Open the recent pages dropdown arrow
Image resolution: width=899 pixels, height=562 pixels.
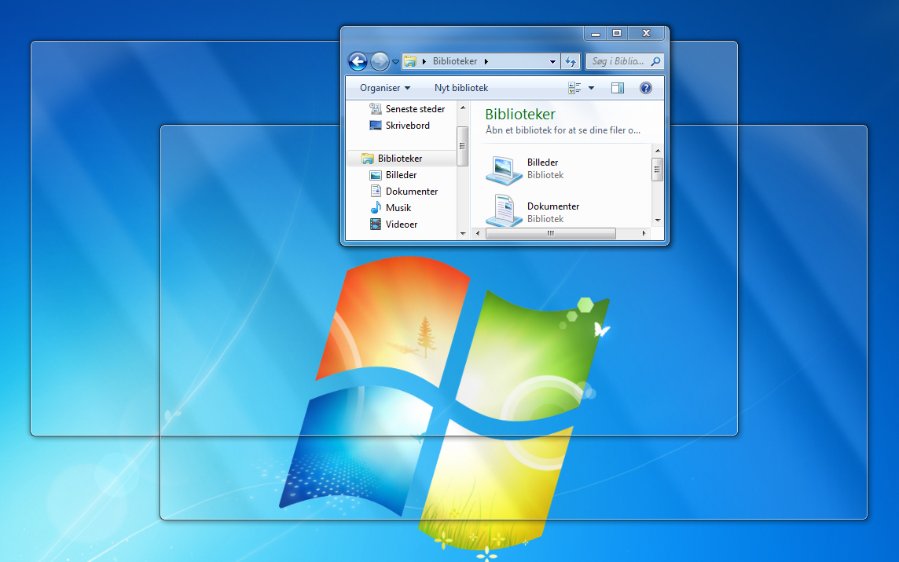(x=395, y=62)
